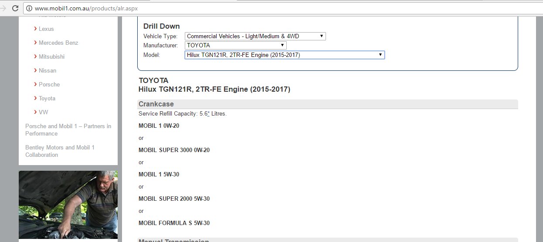The width and height of the screenshot is (543, 242).
Task: Open the Manufacturer dropdown showing TOYOTA
Action: click(x=236, y=45)
